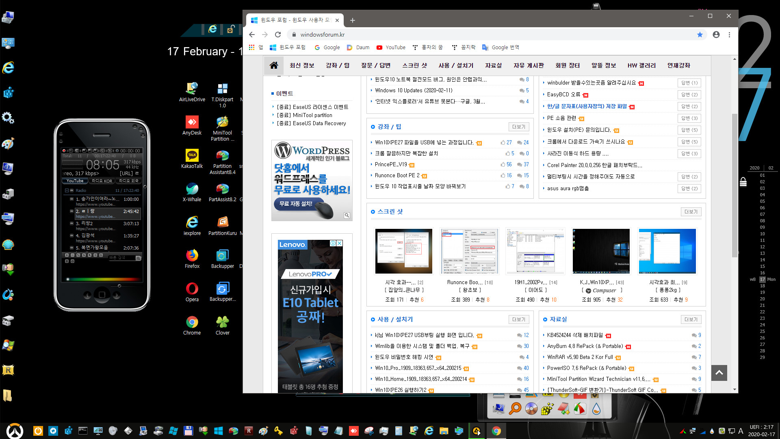Switch to YouTube tab in media player
Image resolution: width=780 pixels, height=439 pixels.
pos(75,181)
